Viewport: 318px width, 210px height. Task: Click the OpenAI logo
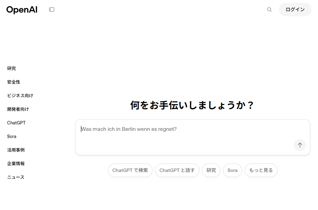[x=22, y=10]
